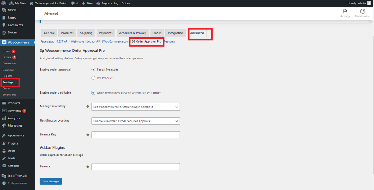Select Per Product radio button

click(x=93, y=78)
